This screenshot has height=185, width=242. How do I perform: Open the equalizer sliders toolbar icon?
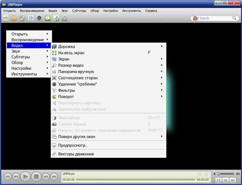coord(65,18)
